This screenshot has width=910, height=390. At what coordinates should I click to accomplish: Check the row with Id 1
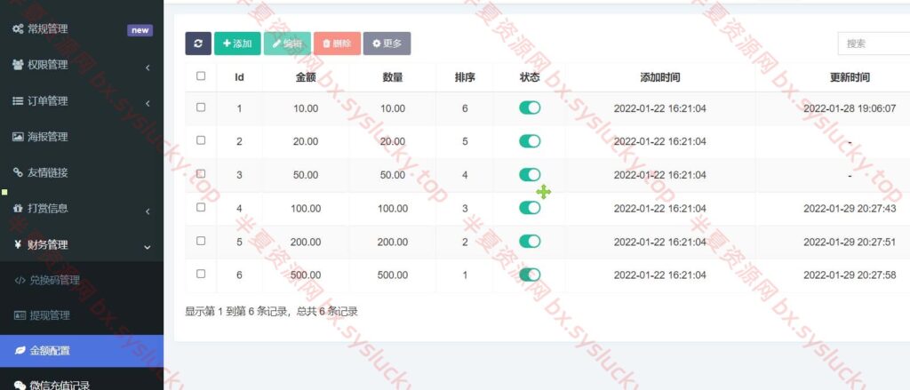click(201, 107)
